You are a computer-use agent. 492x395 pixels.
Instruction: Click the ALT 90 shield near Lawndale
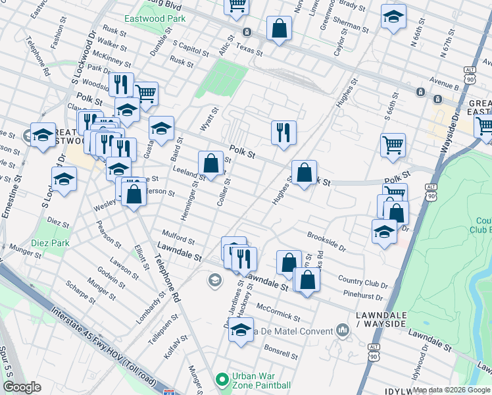[374, 353]
